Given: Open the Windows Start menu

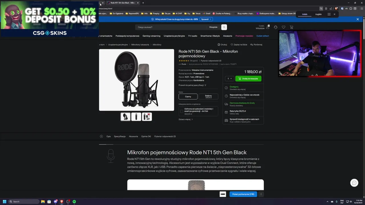Looking at the screenshot, I should [x=5, y=202].
